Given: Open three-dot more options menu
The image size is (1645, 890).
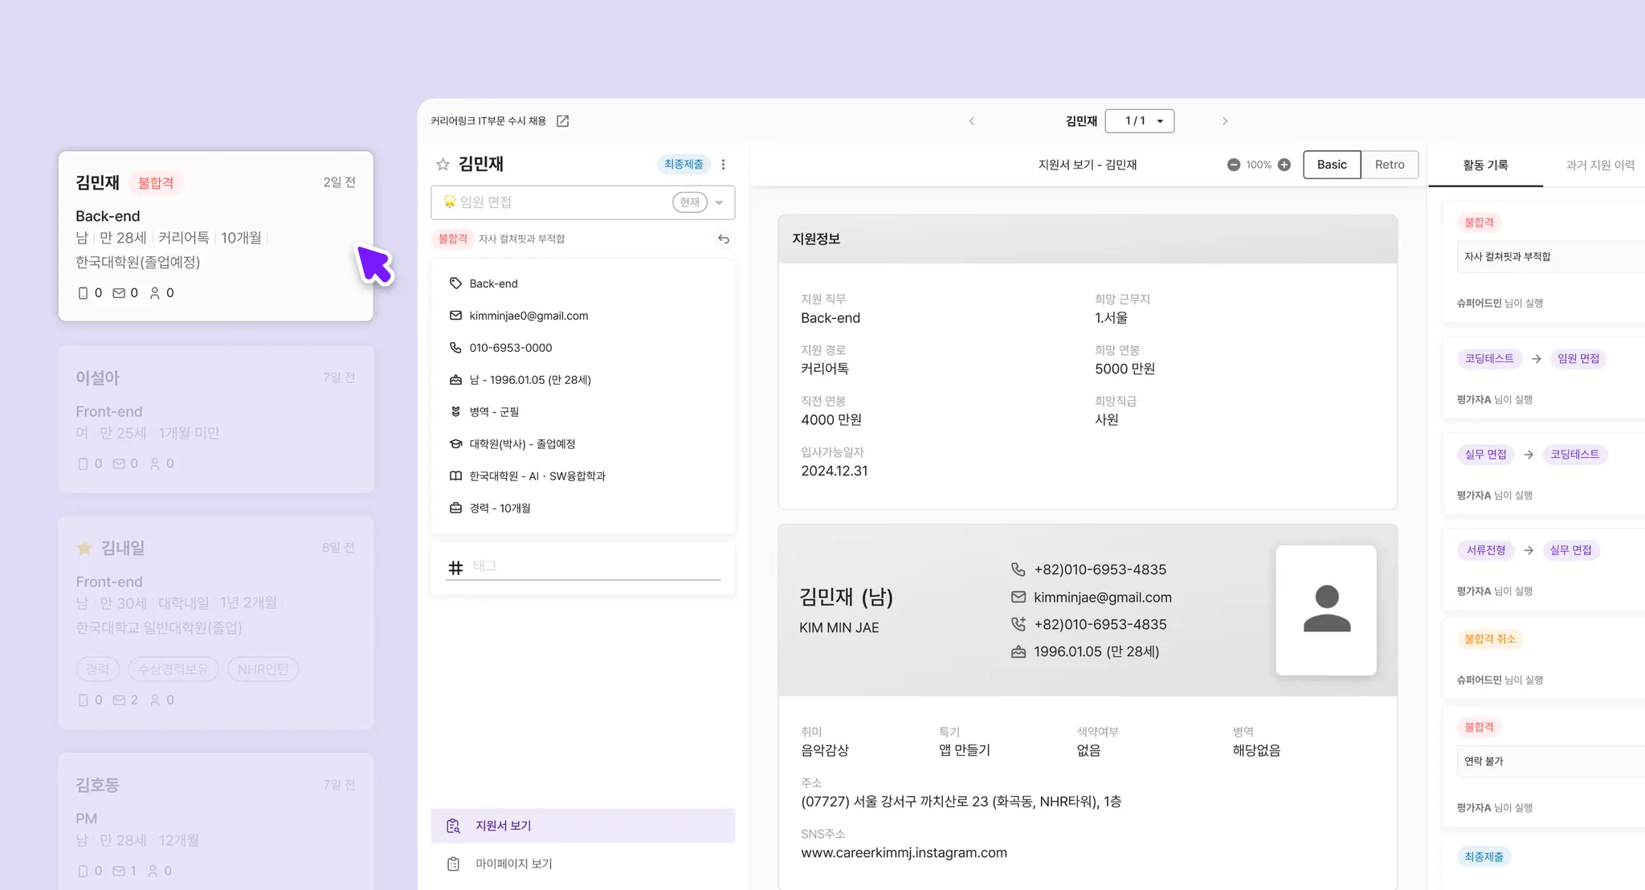Looking at the screenshot, I should [x=724, y=165].
